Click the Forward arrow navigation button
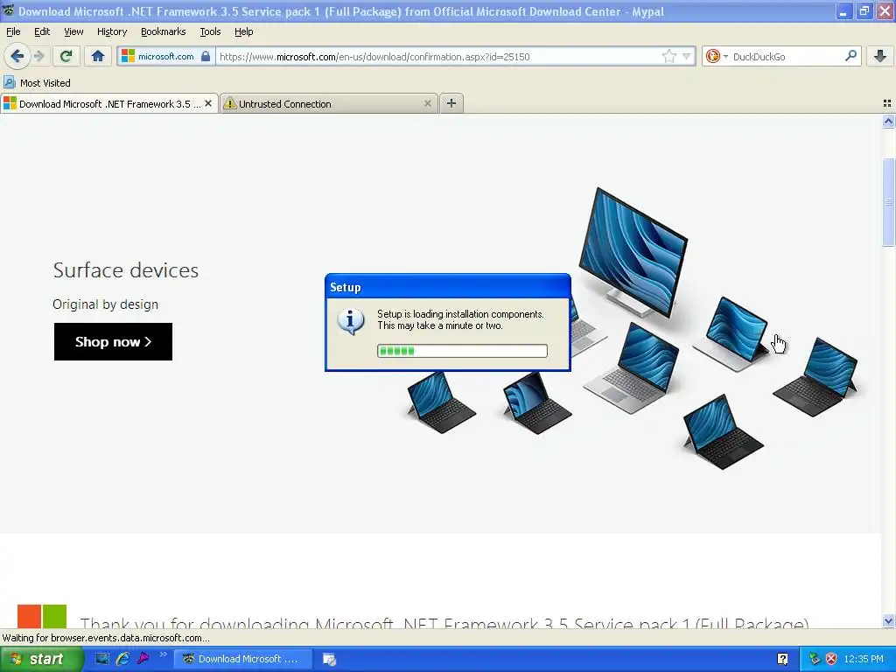896x672 pixels. [39, 56]
